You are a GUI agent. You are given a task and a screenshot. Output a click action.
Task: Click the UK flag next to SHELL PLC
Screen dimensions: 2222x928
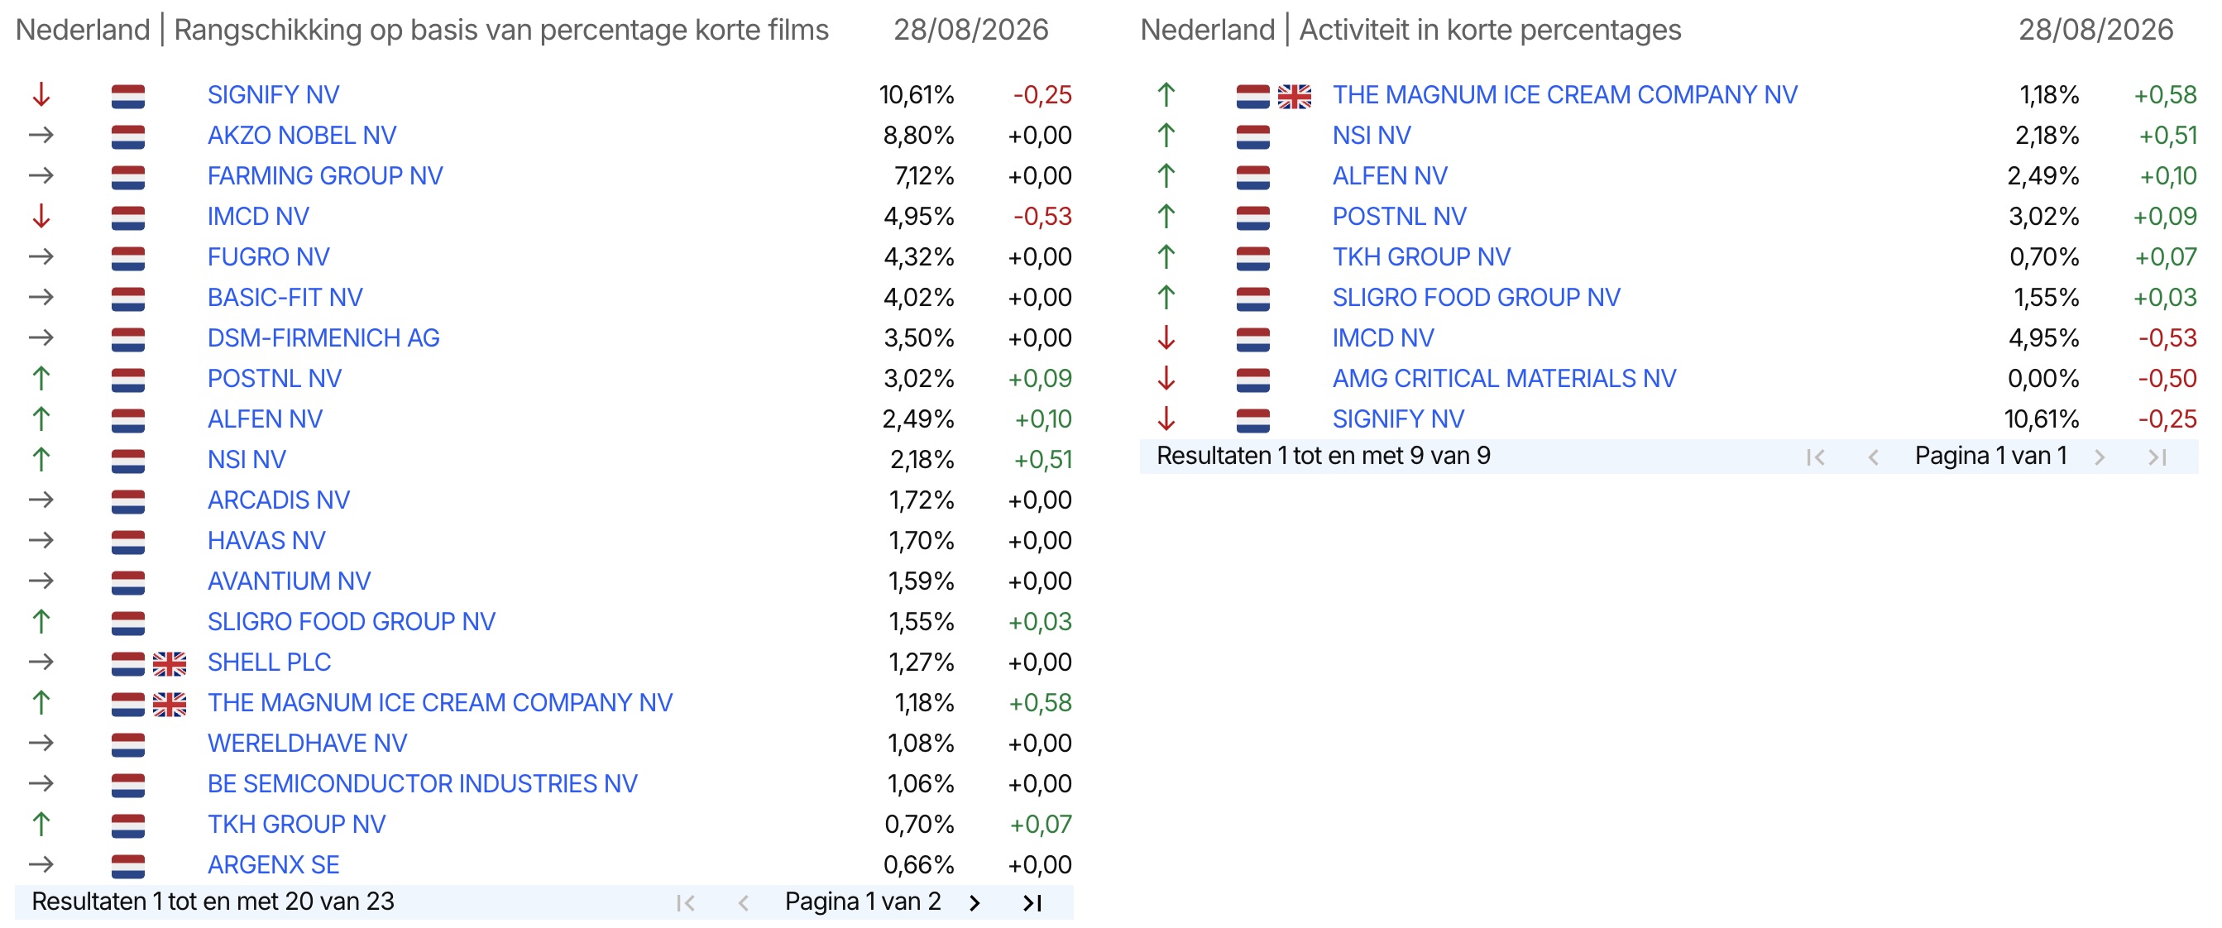(x=169, y=663)
